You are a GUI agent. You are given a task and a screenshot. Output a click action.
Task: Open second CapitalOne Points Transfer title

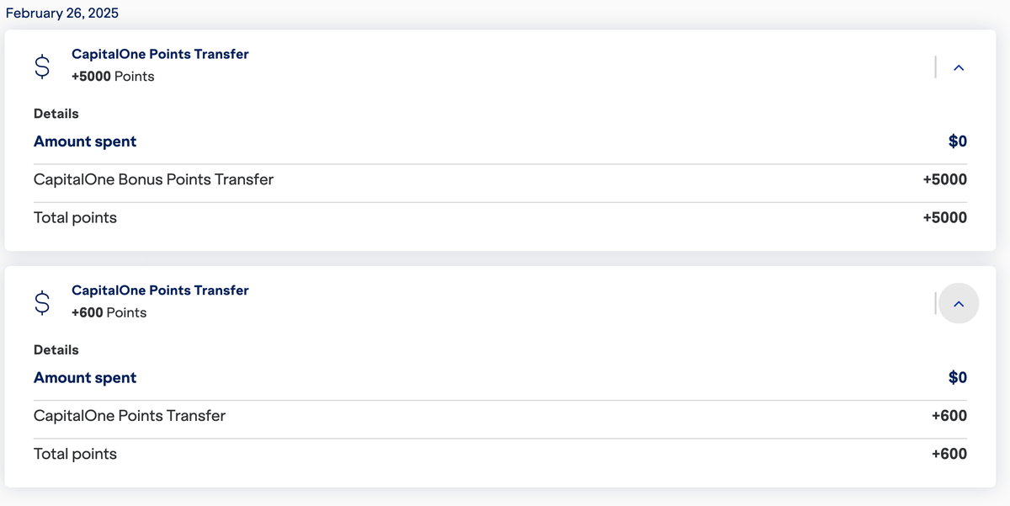[160, 290]
